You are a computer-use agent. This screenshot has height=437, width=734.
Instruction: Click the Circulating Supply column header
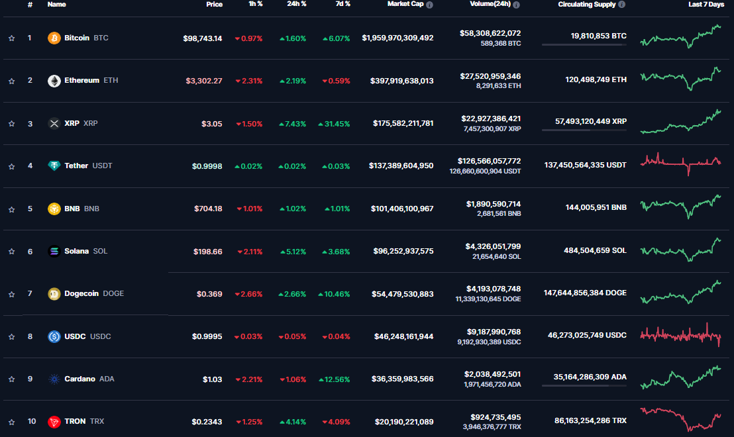(588, 4)
